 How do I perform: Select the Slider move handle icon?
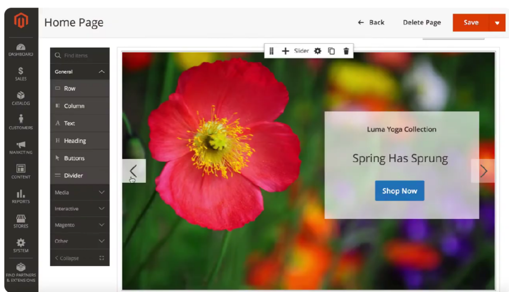271,50
